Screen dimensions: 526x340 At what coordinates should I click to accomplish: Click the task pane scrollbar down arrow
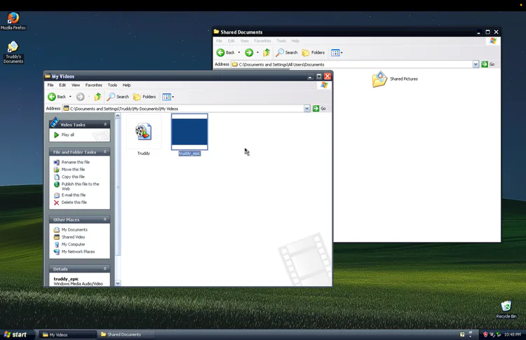point(118,283)
